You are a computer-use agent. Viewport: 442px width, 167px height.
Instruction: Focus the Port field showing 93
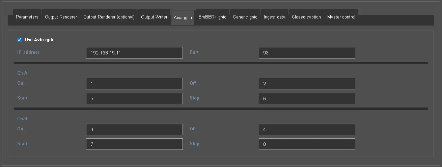click(307, 53)
